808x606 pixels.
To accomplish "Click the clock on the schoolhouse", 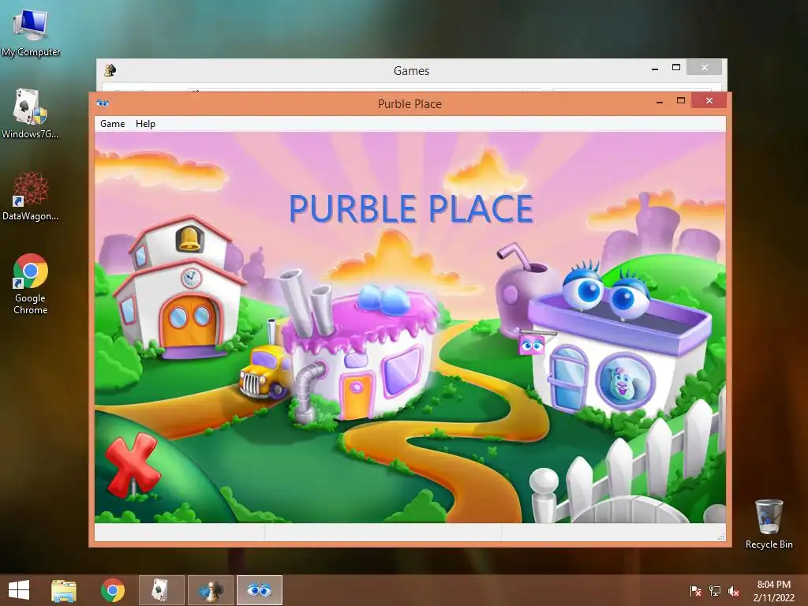I will coord(191,278).
